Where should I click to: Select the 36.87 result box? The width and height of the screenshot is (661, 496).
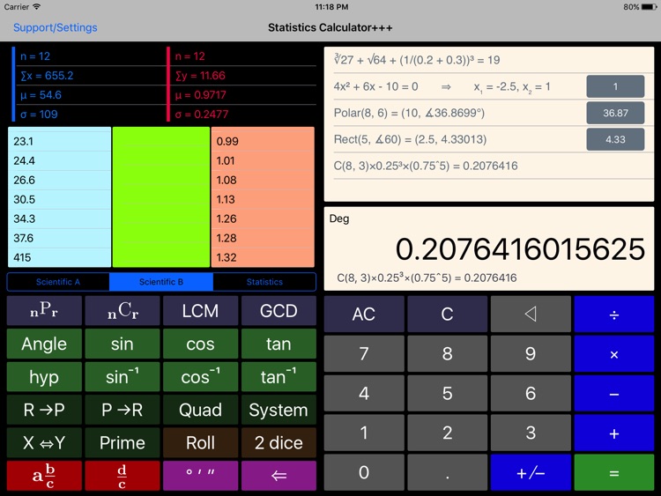click(615, 113)
